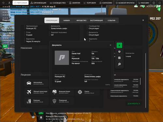163x122 pixels.
Task: Click the scrollbar in medical records list
Action: click(x=140, y=81)
